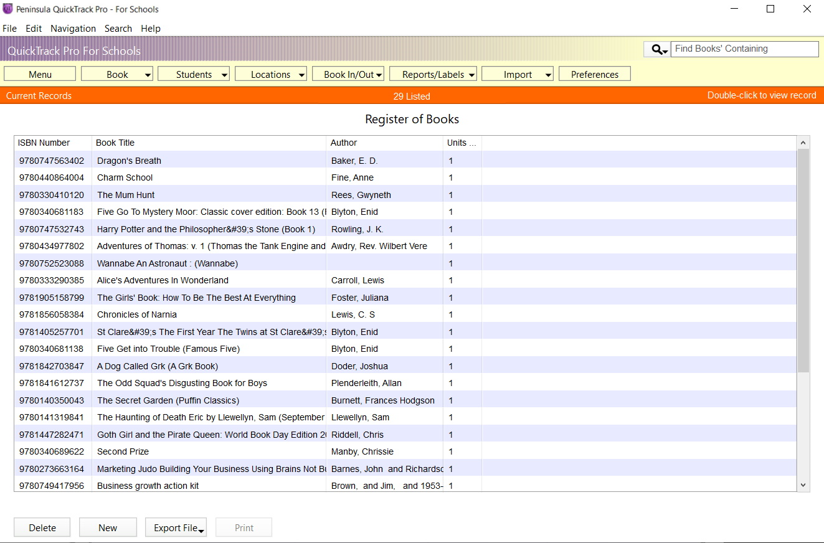Click the QuickTrack app icon in title bar
The width and height of the screenshot is (824, 543).
pos(7,9)
